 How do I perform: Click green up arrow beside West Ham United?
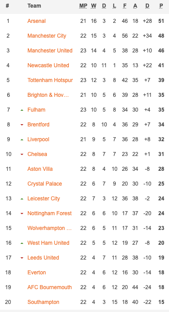click(22, 243)
